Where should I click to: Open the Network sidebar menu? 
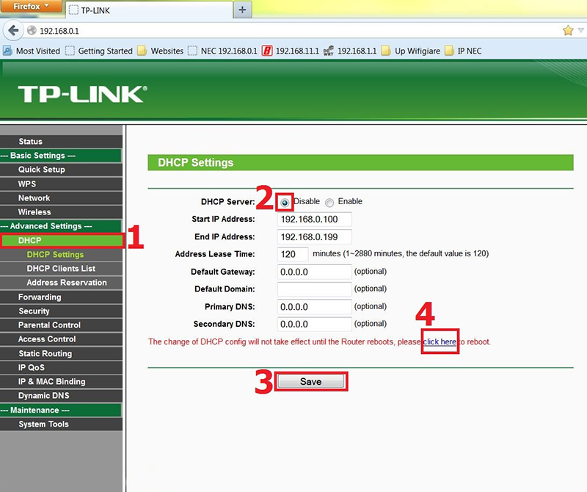pyautogui.click(x=61, y=198)
